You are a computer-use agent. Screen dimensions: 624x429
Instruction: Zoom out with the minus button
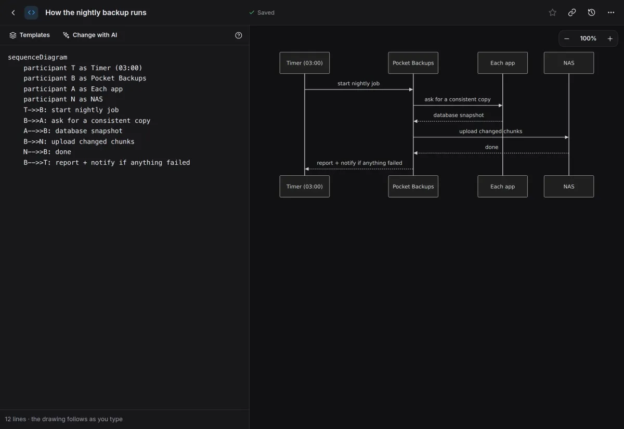pos(567,38)
